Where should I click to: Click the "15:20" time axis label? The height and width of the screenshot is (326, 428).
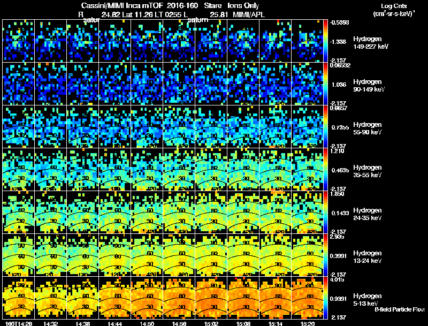point(308,324)
